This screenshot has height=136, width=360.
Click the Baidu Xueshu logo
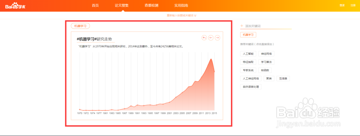pyautogui.click(x=15, y=6)
